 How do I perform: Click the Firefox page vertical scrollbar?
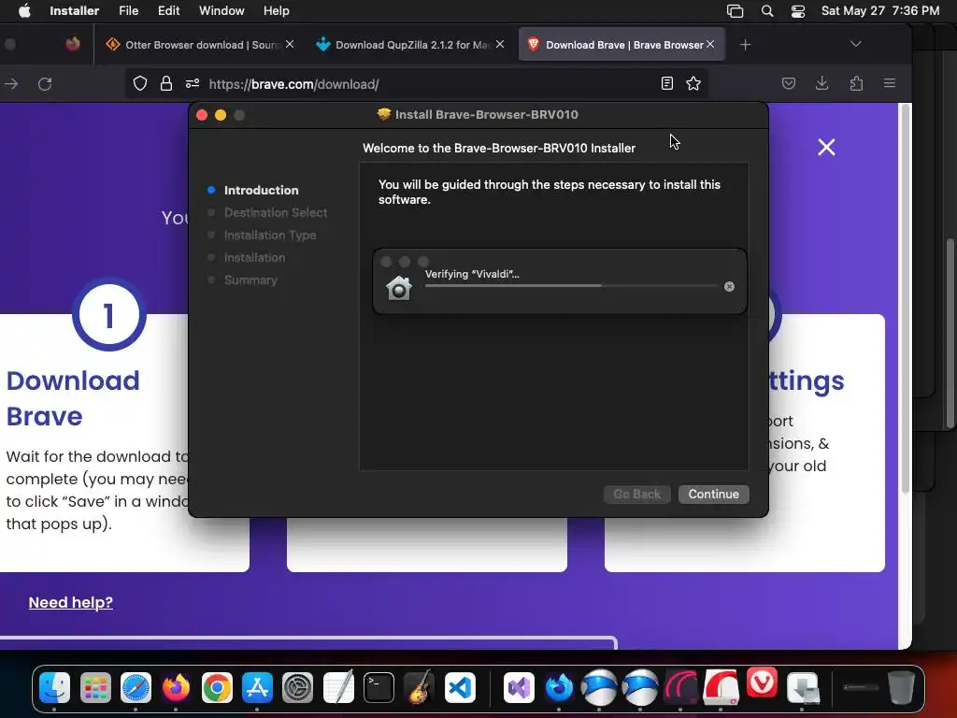(906, 299)
